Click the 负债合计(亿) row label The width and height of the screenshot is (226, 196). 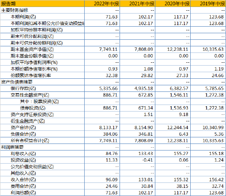(23, 134)
